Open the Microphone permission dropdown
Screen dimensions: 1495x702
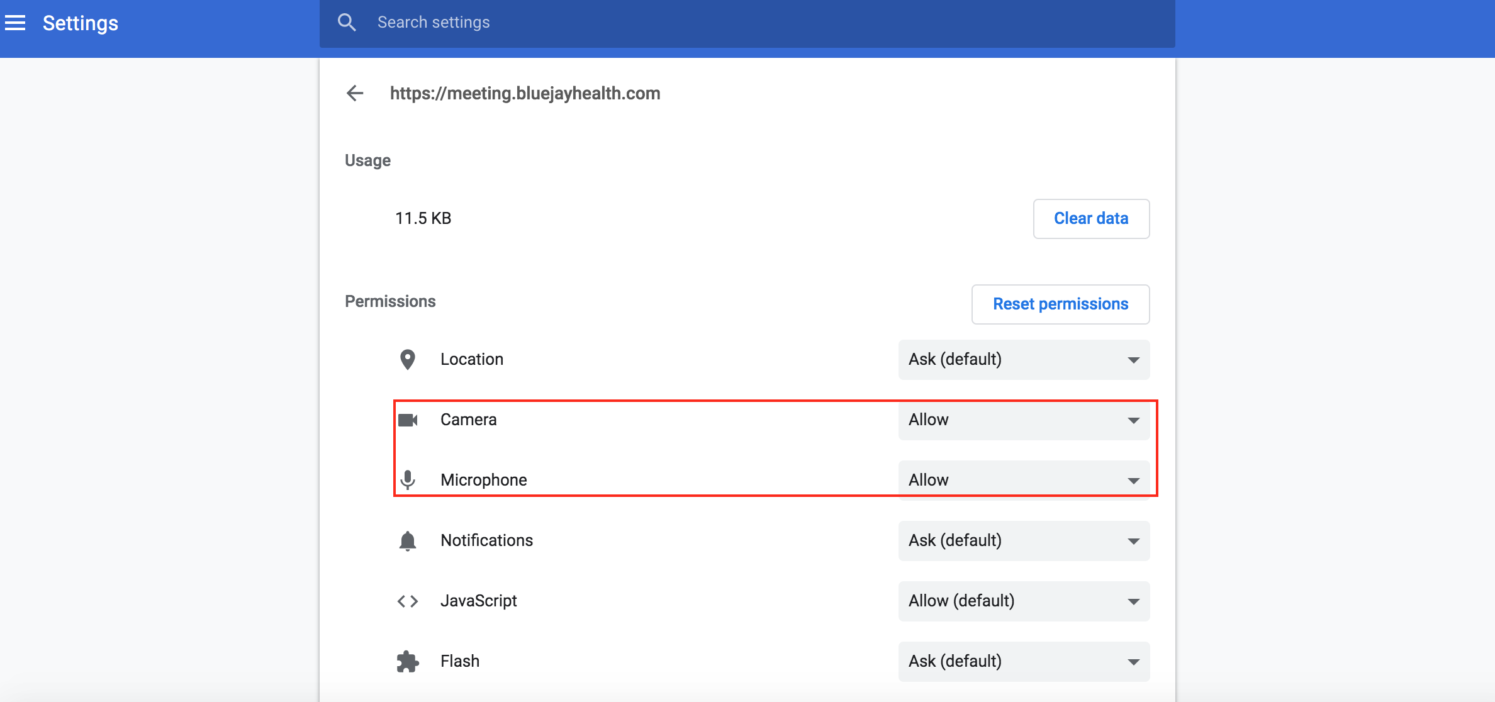1024,480
